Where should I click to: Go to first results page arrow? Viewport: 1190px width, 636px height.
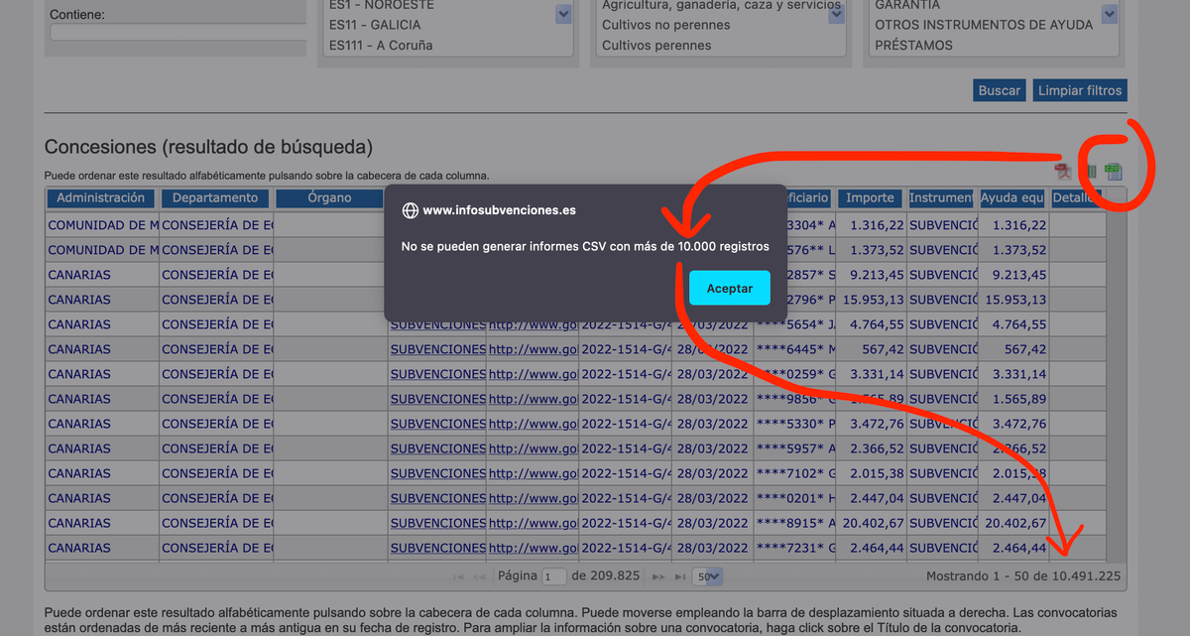[458, 576]
